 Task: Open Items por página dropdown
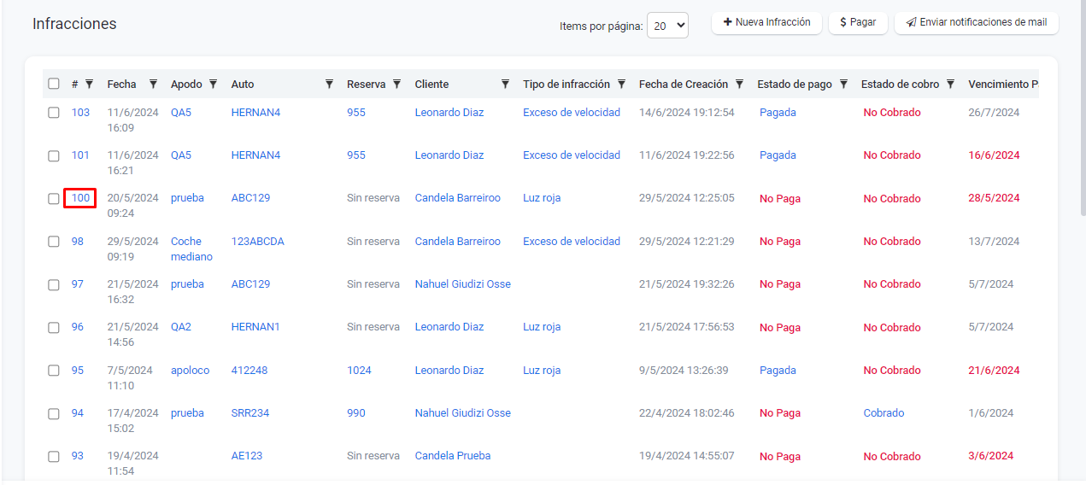click(667, 26)
